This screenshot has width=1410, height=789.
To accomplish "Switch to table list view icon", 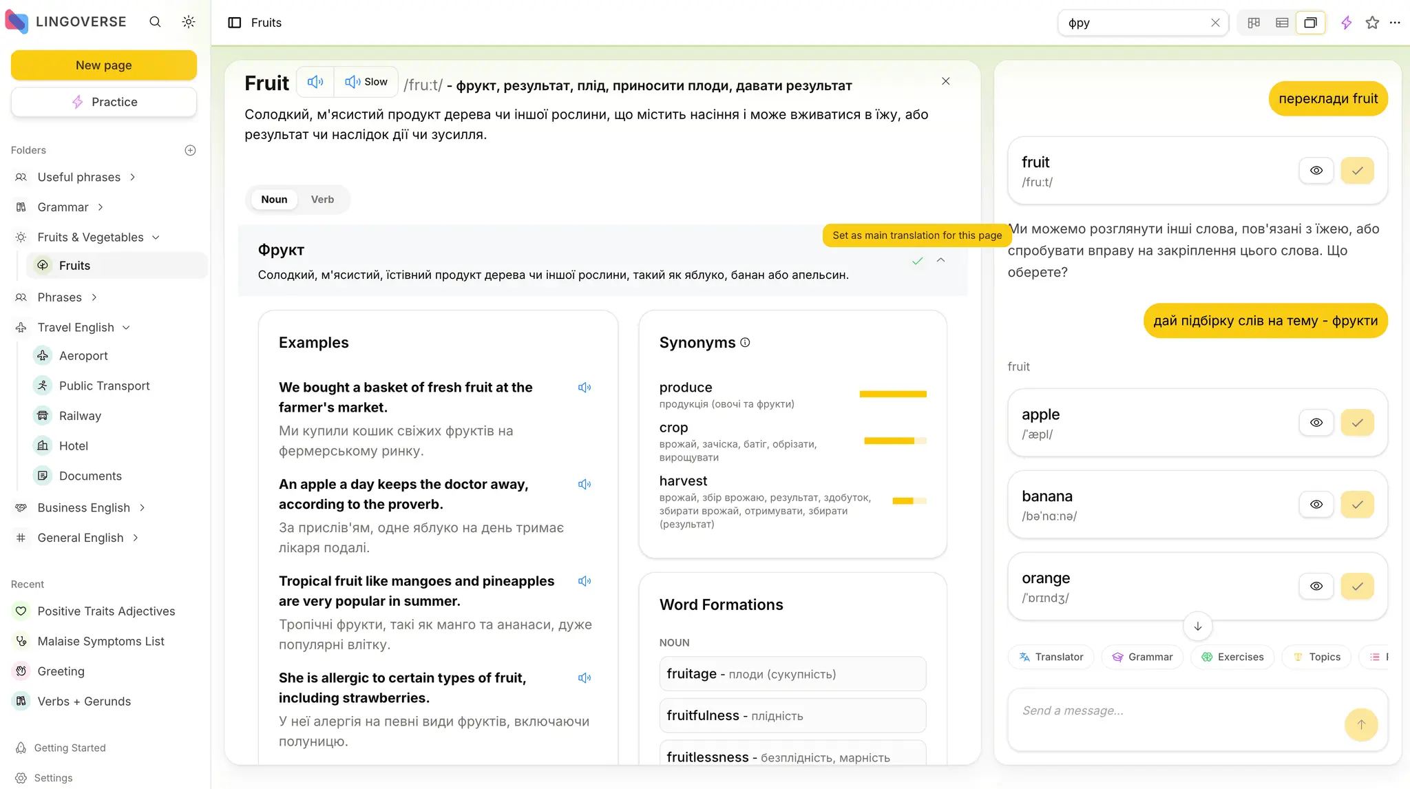I will pyautogui.click(x=1282, y=23).
